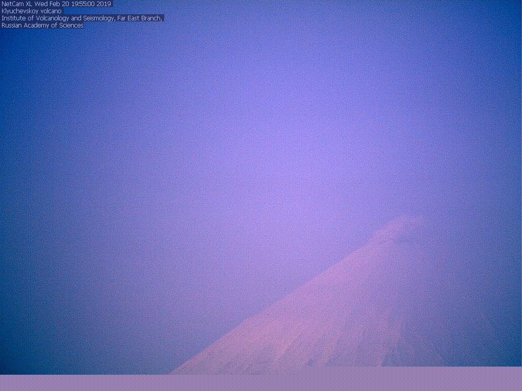Click the 'Institute of Volcanology and Seismology' line
The image size is (522, 391).
click(x=82, y=18)
